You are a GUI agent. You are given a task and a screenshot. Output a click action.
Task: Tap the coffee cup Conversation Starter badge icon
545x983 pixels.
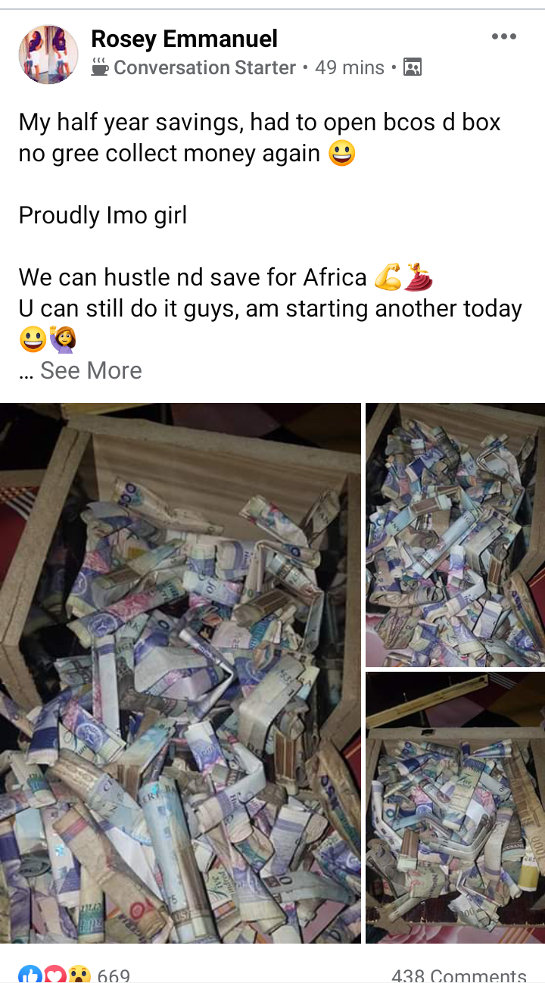click(99, 67)
